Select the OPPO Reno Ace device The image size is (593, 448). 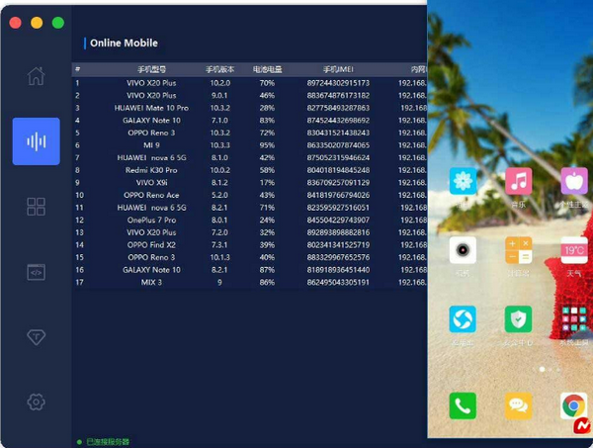tap(250, 195)
